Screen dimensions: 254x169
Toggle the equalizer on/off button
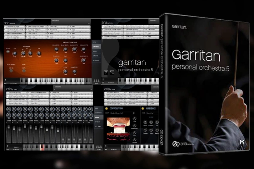[8, 52]
